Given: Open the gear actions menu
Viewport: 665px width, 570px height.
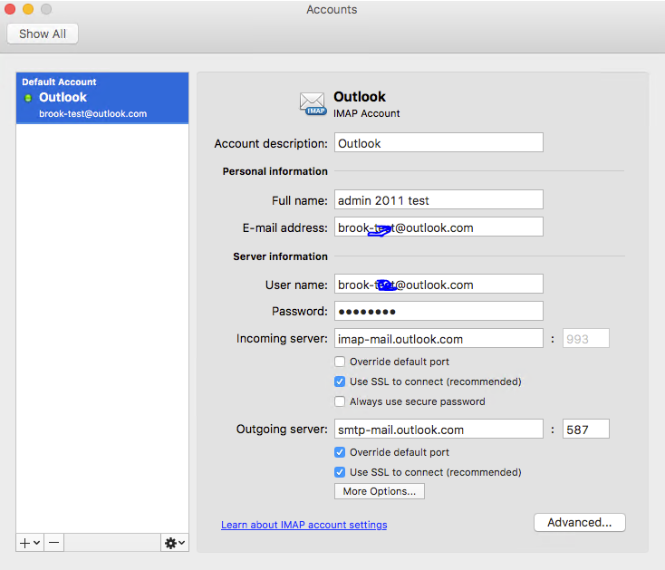Looking at the screenshot, I should click(x=174, y=543).
